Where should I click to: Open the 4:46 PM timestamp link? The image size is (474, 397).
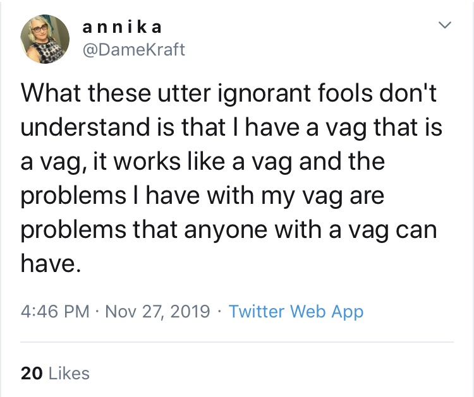[55, 311]
